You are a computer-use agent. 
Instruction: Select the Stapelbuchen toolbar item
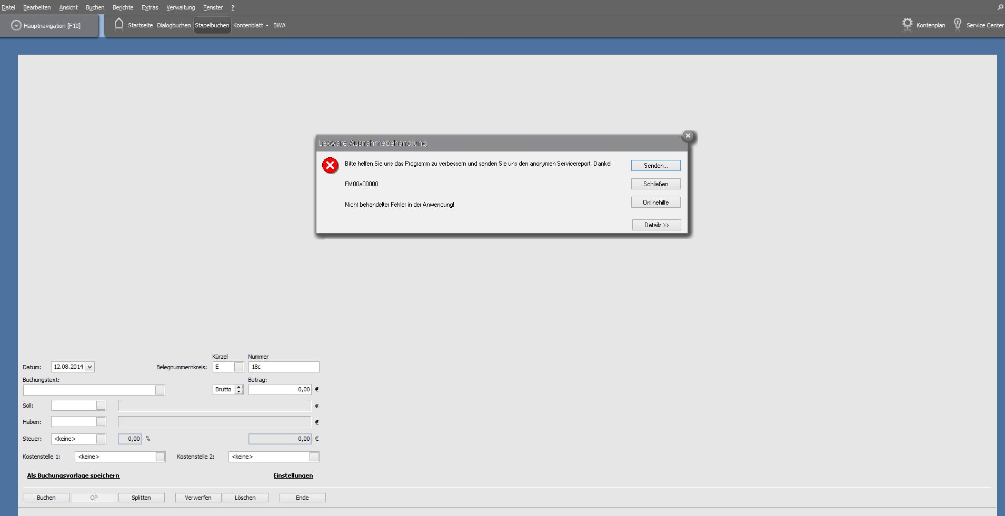[212, 25]
